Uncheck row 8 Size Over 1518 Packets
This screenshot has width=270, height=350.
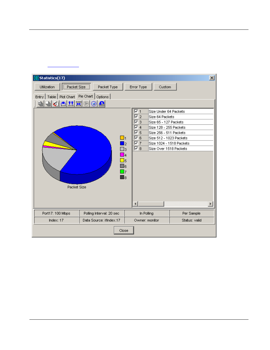(136, 148)
